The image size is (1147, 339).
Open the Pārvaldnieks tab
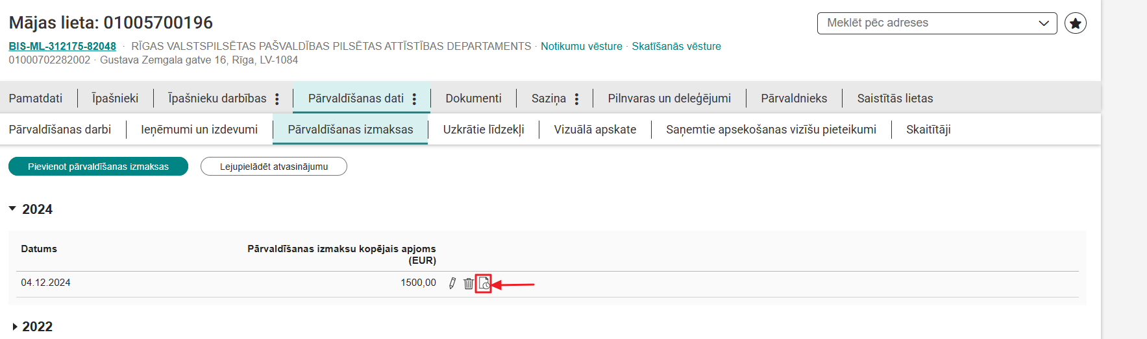[x=794, y=99]
